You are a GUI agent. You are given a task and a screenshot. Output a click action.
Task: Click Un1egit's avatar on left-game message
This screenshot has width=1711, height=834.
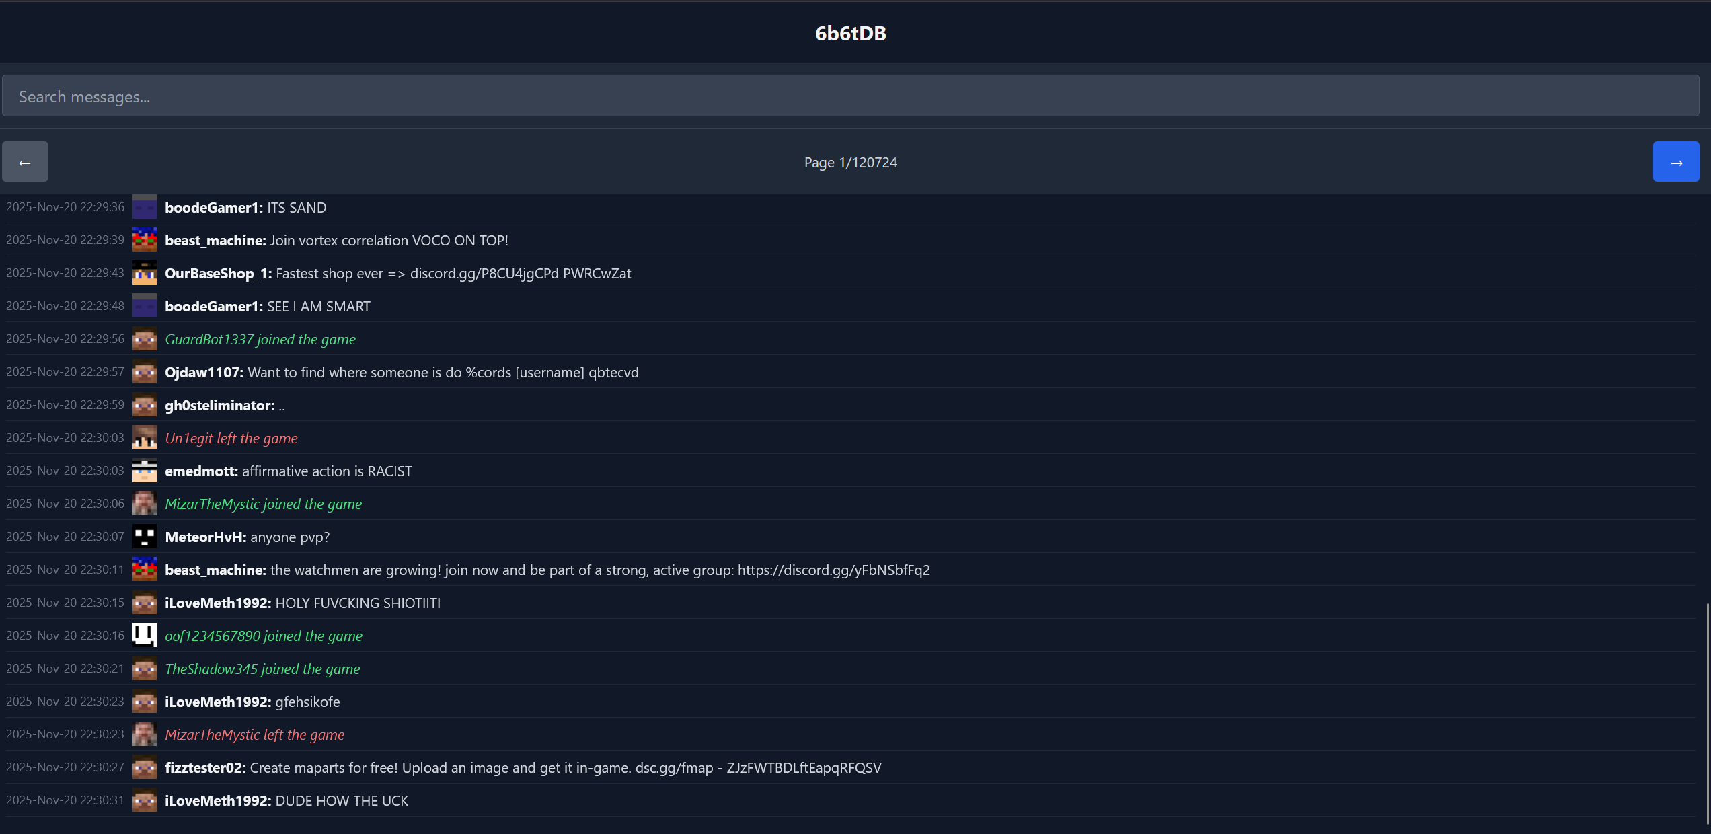click(x=144, y=438)
